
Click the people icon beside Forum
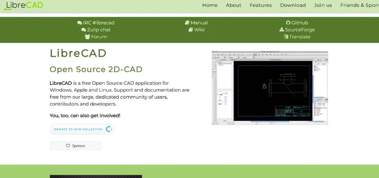[x=87, y=37]
